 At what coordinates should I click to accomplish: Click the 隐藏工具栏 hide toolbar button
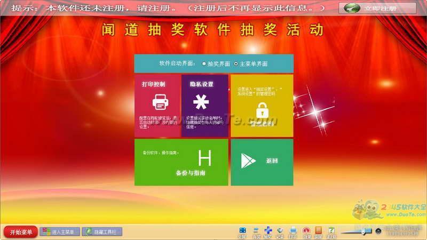tap(102, 232)
